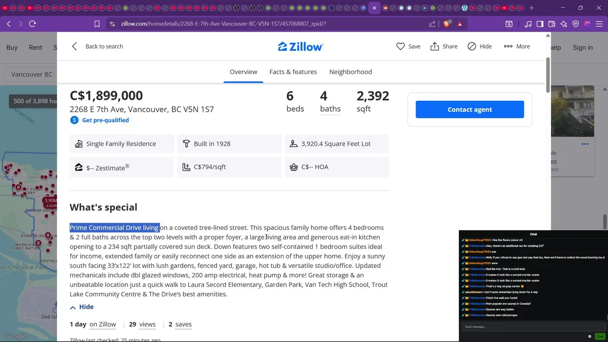608x342 pixels.
Task: Open the Brave Shields lion icon
Action: point(446,24)
